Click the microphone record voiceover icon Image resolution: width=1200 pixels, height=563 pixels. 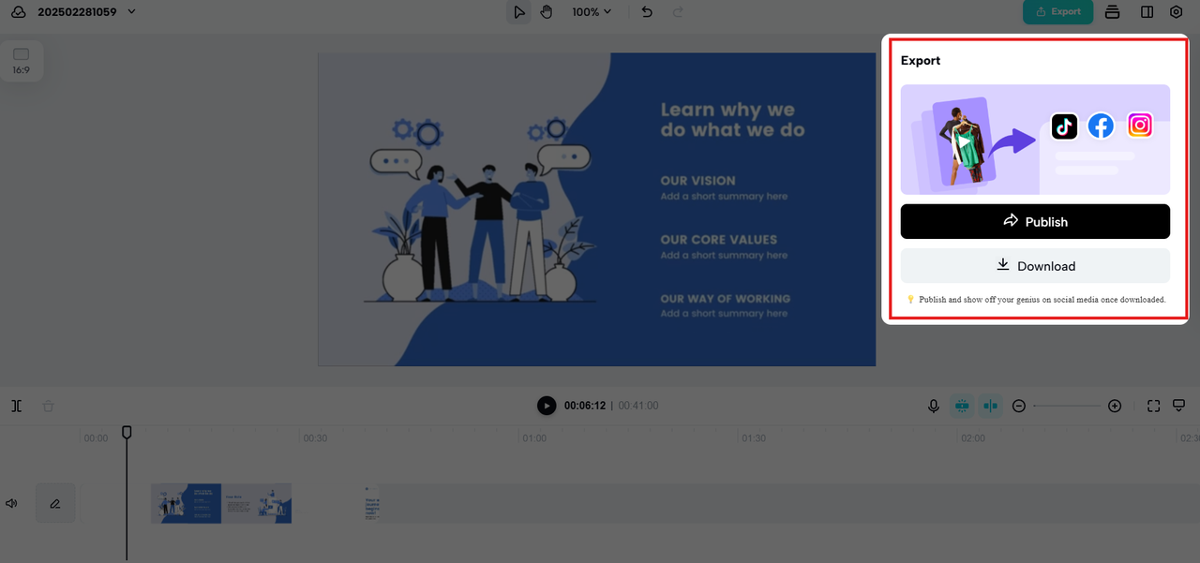[934, 406]
